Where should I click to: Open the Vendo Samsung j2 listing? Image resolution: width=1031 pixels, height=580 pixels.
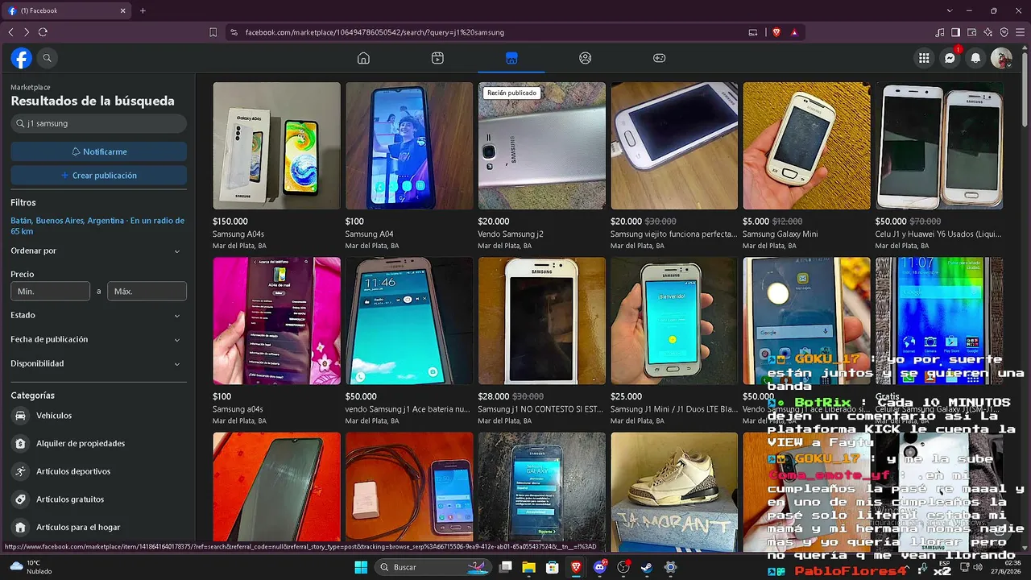coord(542,166)
